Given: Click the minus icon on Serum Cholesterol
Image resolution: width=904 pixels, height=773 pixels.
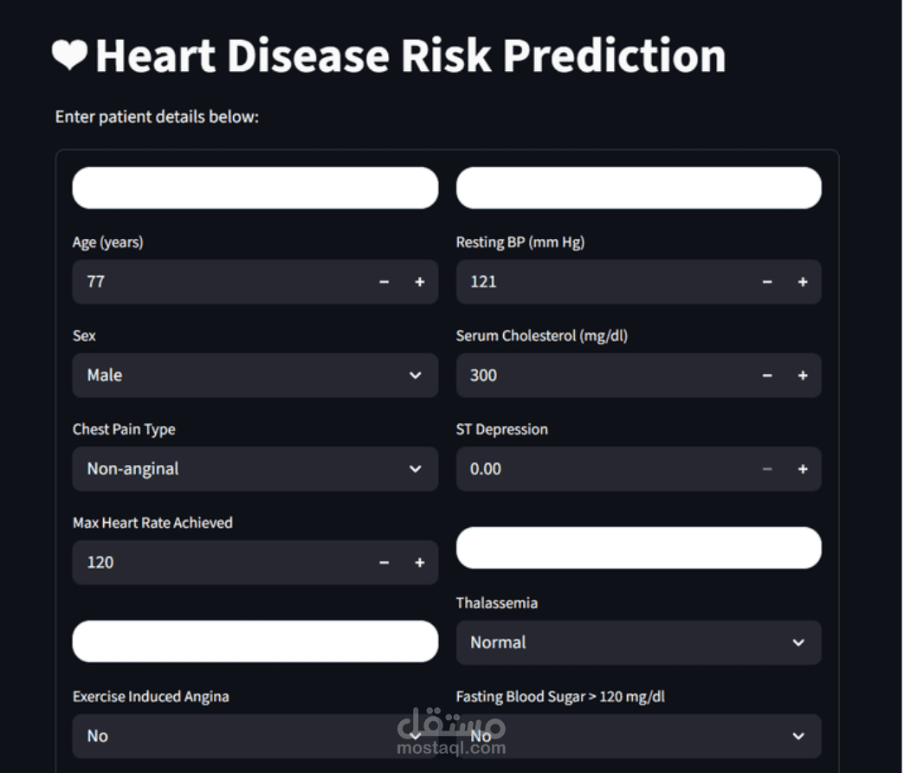Looking at the screenshot, I should (766, 375).
